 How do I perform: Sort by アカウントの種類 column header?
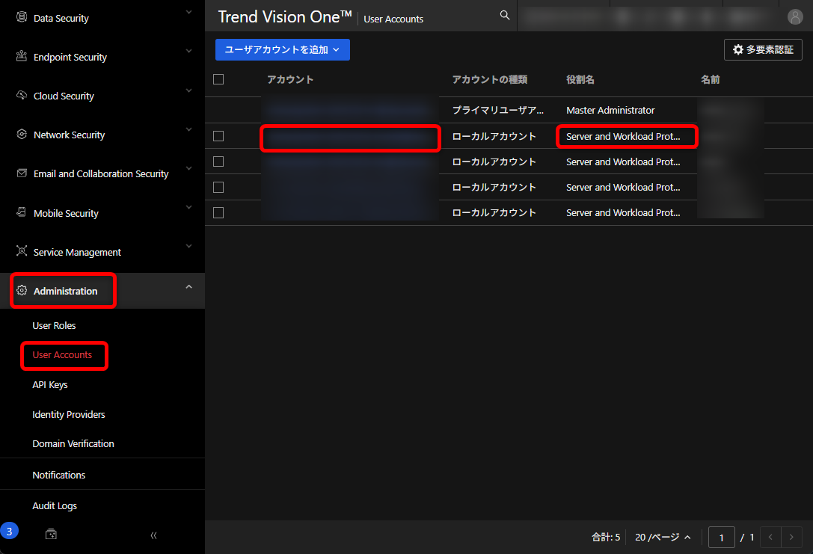489,79
